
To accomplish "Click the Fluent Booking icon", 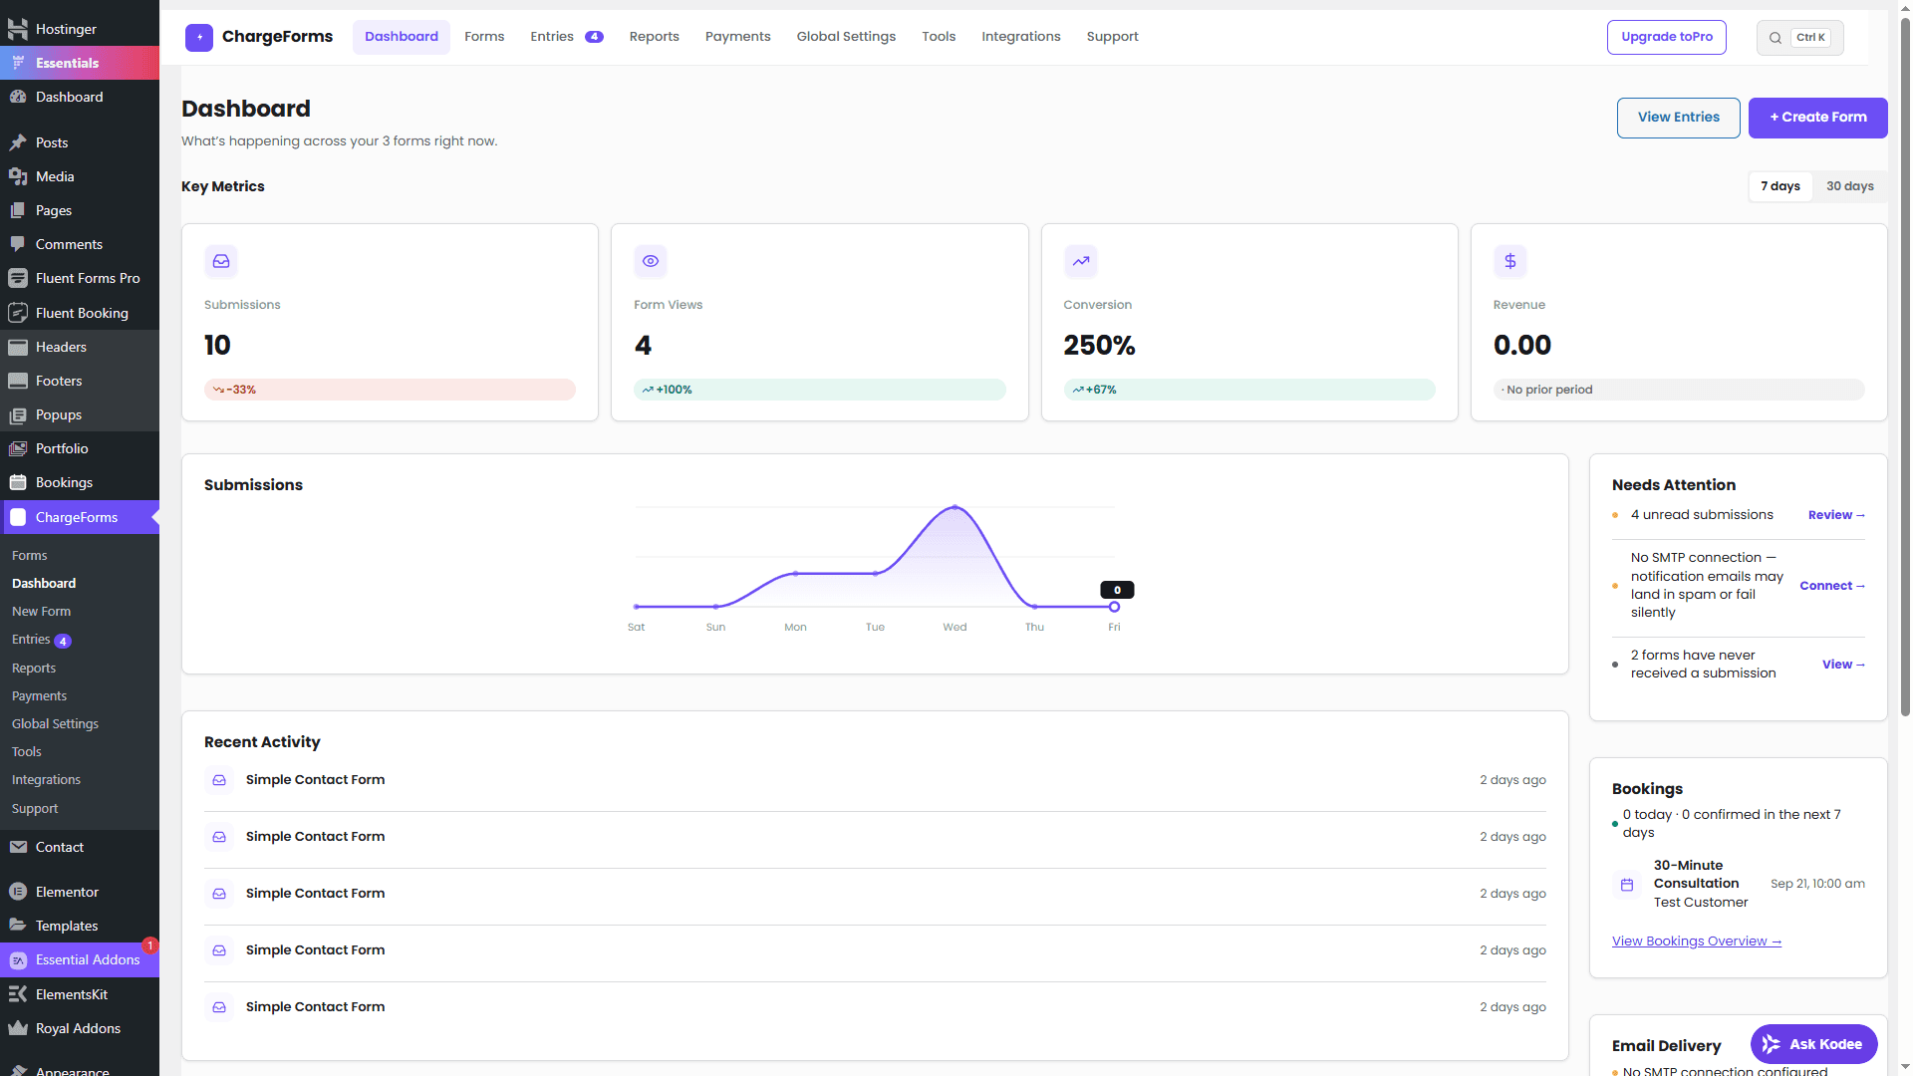I will coord(18,313).
